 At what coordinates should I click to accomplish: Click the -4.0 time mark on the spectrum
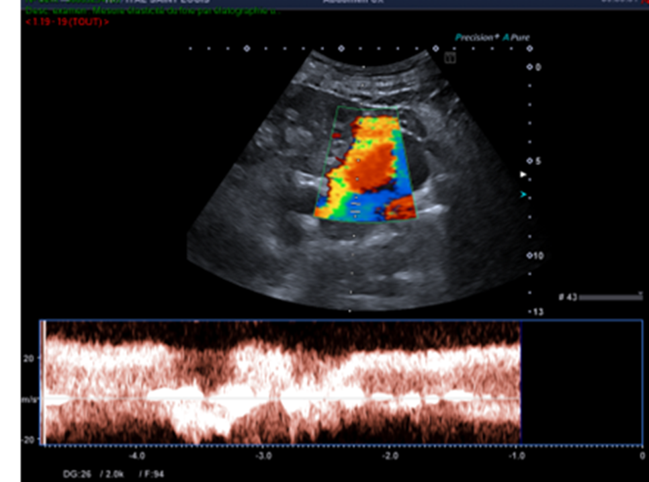tap(137, 455)
